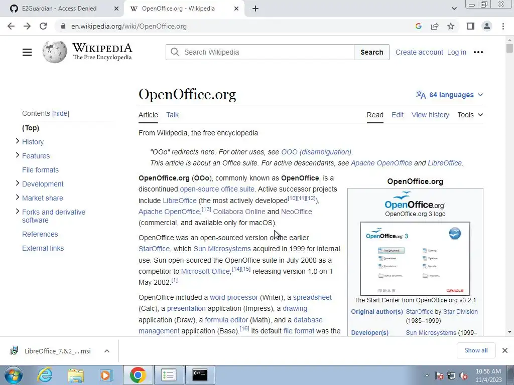Open the Sun Microsystems link in paragraph

[222, 249]
